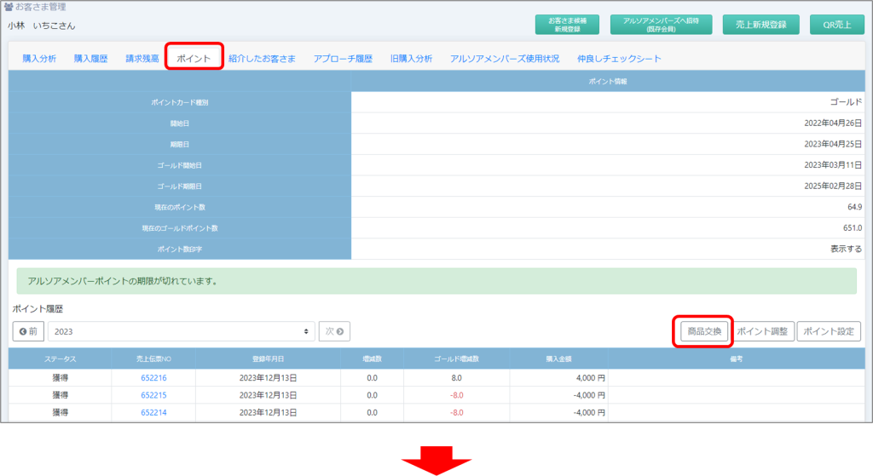The image size is (873, 476).
Task: Open the ポイント調整 button
Action: (x=764, y=332)
